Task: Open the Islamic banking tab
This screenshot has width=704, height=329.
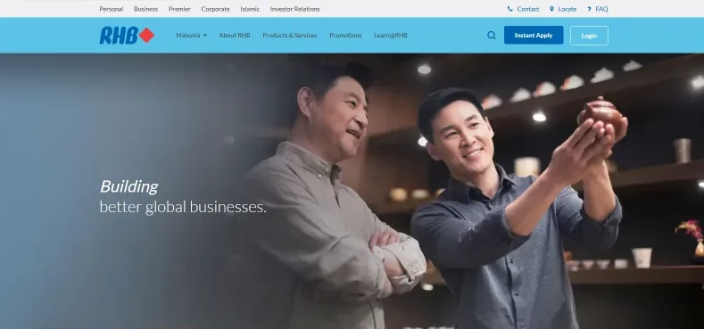Action: (x=250, y=9)
